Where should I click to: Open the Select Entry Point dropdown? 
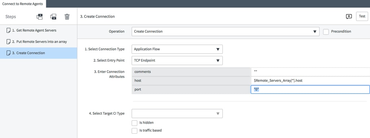[x=177, y=61]
